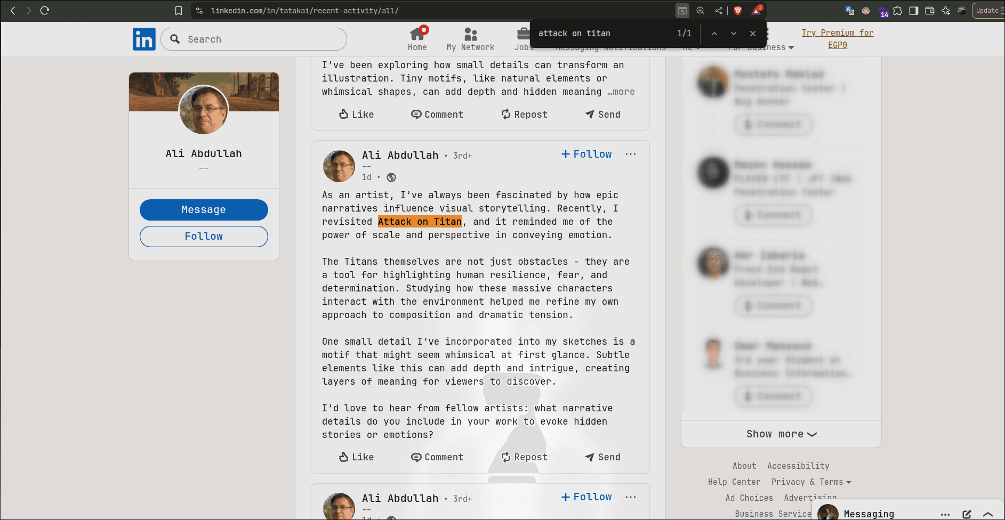Image resolution: width=1005 pixels, height=520 pixels.
Task: Open the LinkedIn Home feed icon
Action: coord(417,35)
